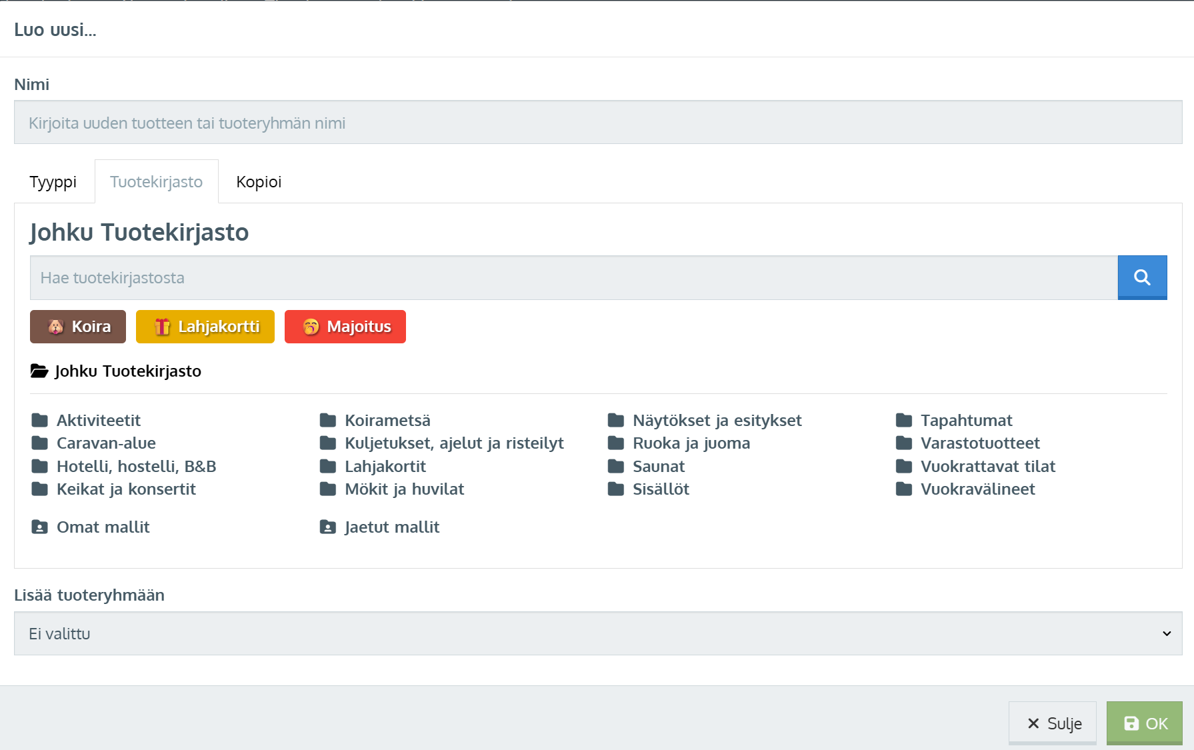Click the Jaetut mallit folder icon
The image size is (1194, 750).
pyautogui.click(x=328, y=527)
